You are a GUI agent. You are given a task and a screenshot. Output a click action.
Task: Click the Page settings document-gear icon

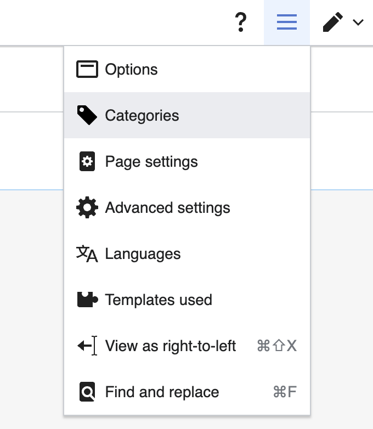pos(87,162)
